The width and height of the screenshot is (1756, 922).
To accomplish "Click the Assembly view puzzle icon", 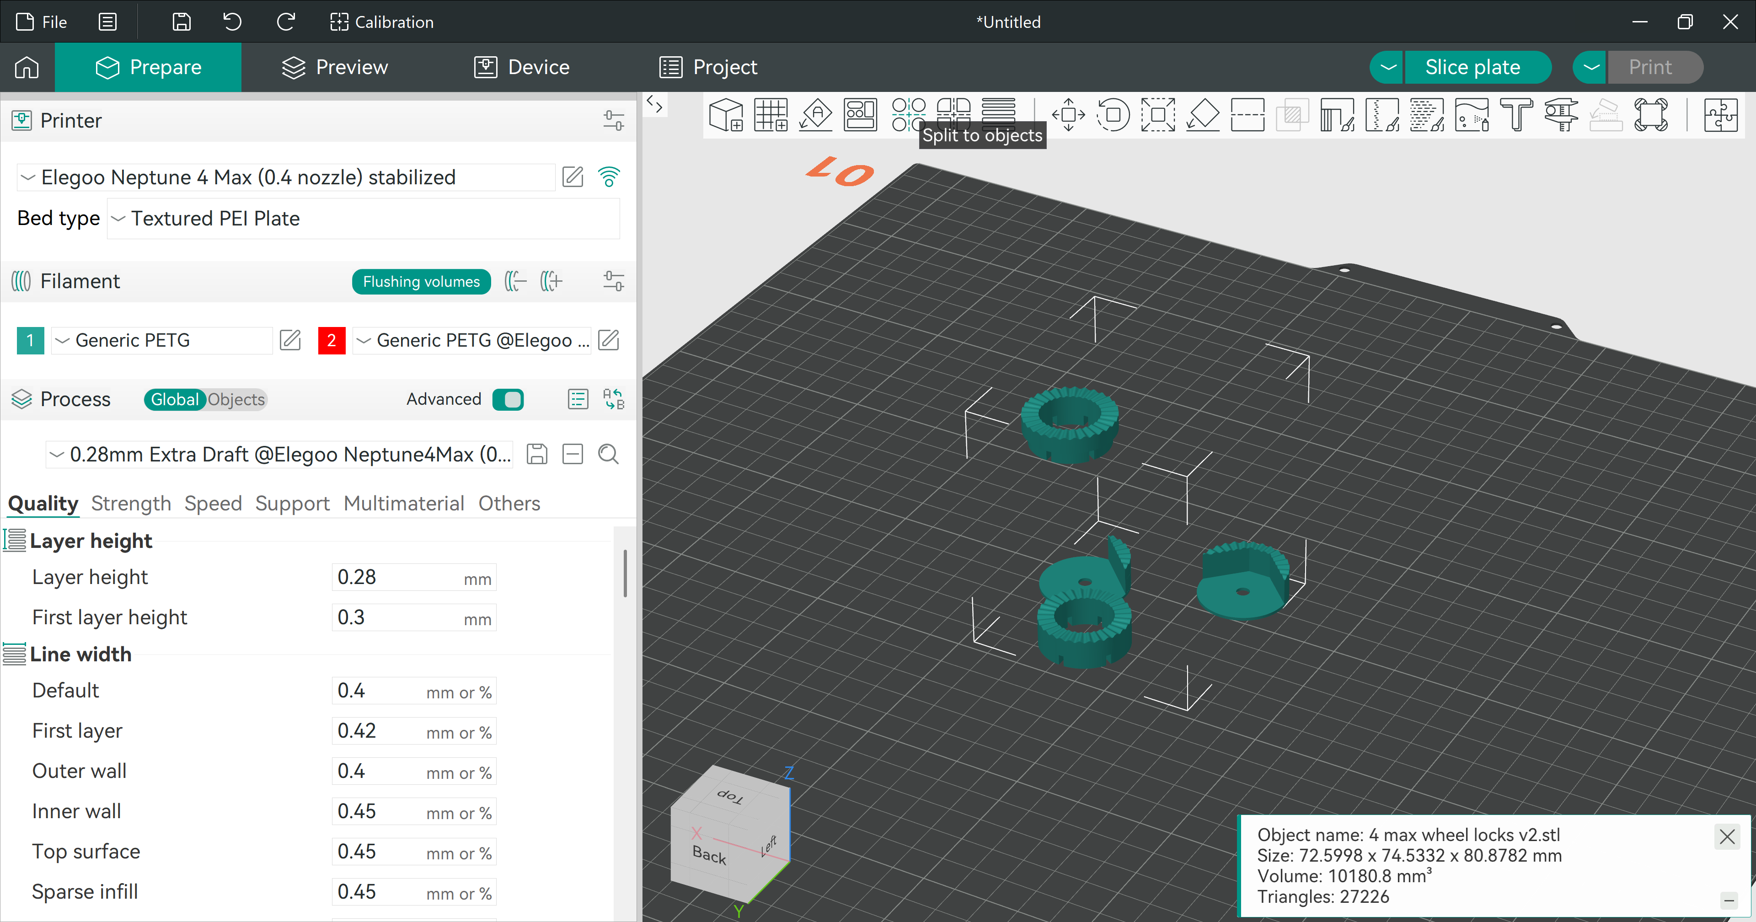I will click(x=1720, y=115).
